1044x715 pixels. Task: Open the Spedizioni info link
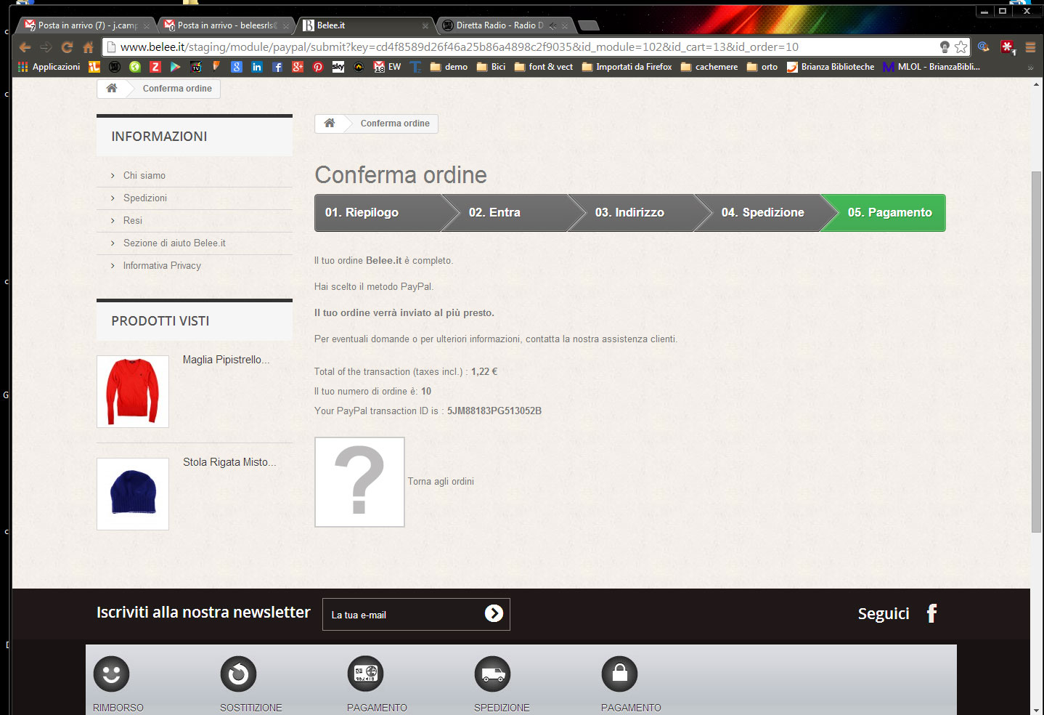tap(145, 198)
